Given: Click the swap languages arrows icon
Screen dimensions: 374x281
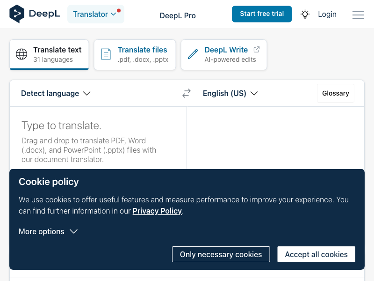Looking at the screenshot, I should point(187,94).
